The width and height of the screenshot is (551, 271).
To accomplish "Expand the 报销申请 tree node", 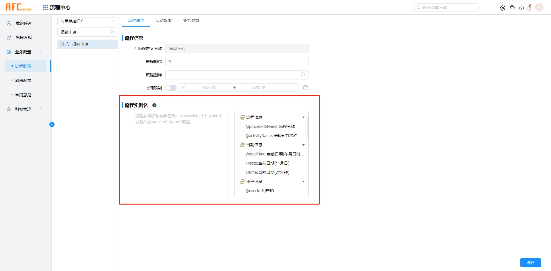I will [x=62, y=44].
